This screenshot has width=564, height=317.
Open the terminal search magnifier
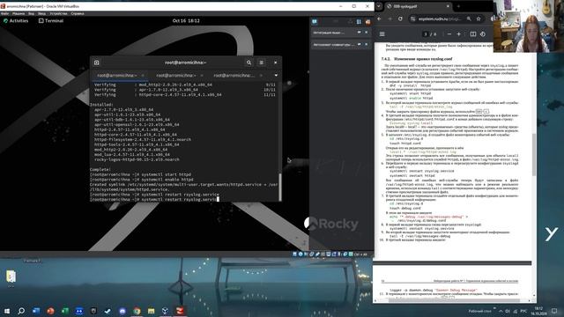249,63
